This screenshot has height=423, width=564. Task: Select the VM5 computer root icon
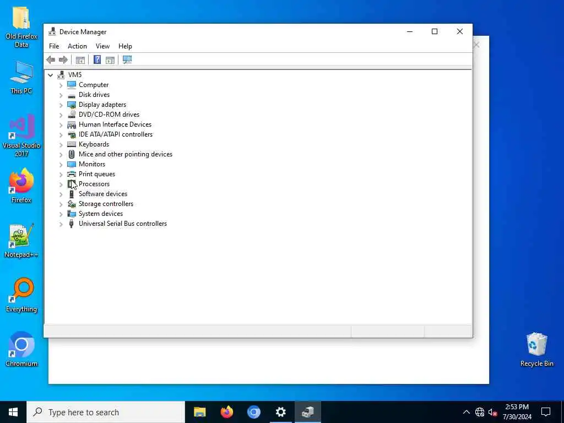tap(61, 75)
